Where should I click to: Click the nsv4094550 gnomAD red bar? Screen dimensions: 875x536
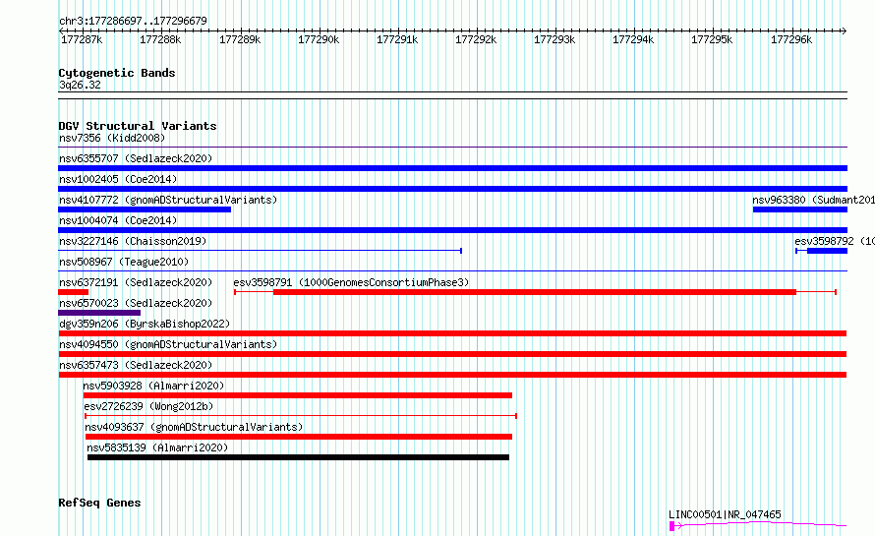(452, 354)
